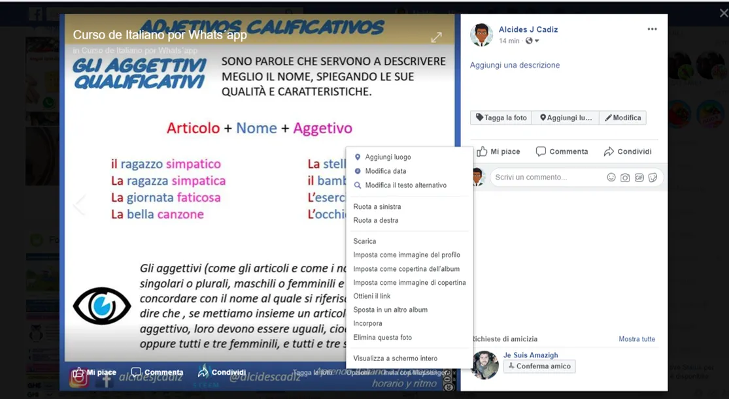The width and height of the screenshot is (729, 399).
Task: Click Commenta on photo bottom bar
Action: pos(157,372)
